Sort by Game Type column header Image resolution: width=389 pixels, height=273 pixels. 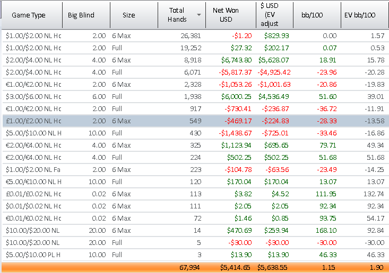click(x=32, y=15)
